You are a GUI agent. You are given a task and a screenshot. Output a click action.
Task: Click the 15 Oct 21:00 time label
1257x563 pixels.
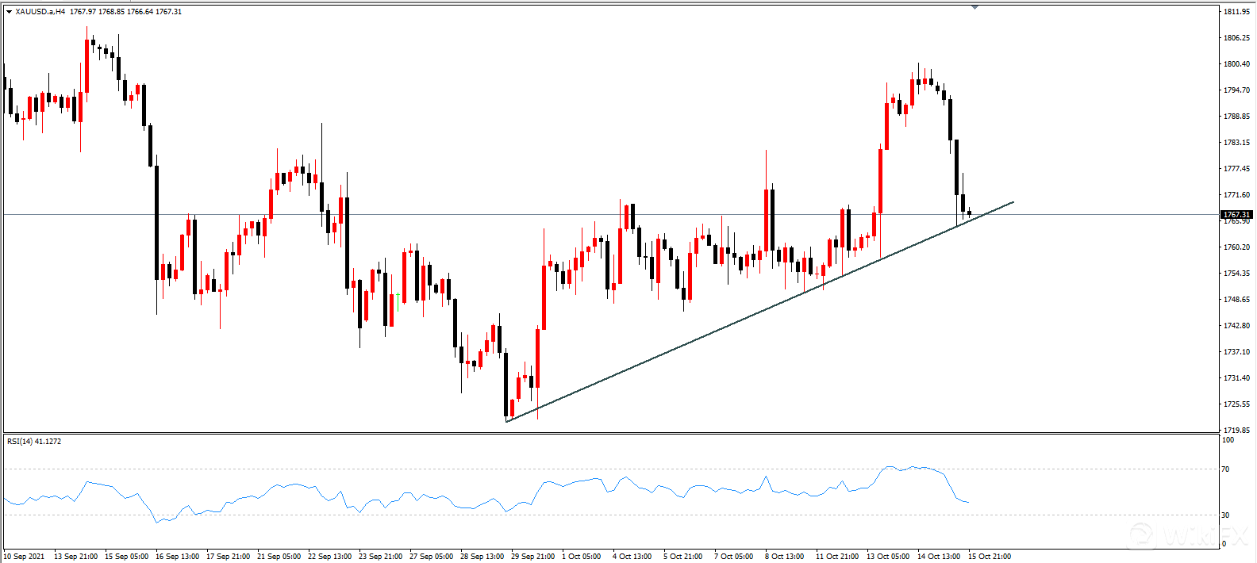pyautogui.click(x=989, y=557)
